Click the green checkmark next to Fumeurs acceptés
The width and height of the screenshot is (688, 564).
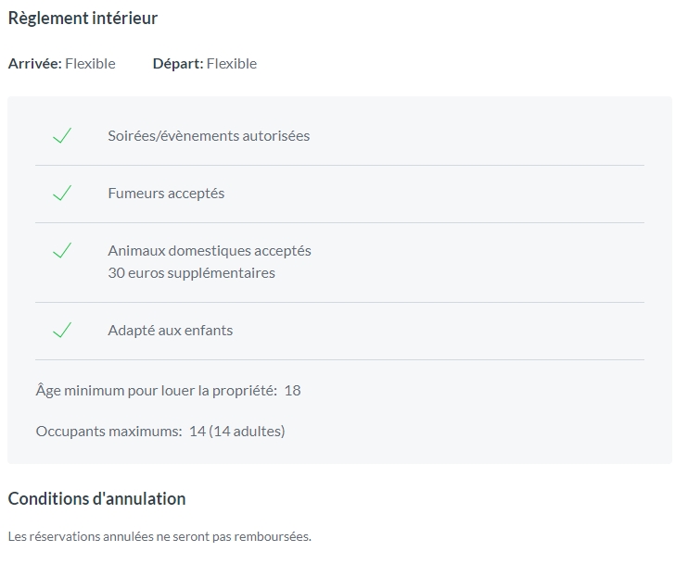(62, 193)
